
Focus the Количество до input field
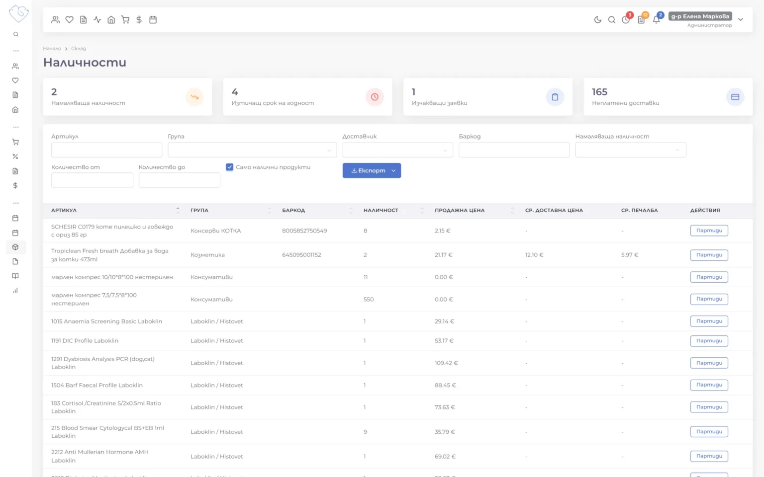click(x=179, y=180)
